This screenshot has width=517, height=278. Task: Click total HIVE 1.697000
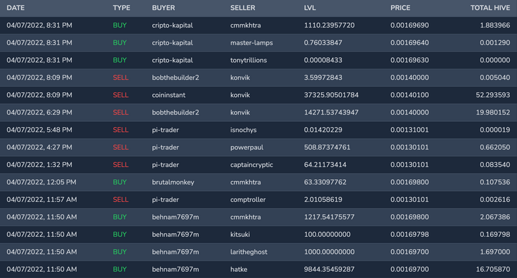pos(495,252)
